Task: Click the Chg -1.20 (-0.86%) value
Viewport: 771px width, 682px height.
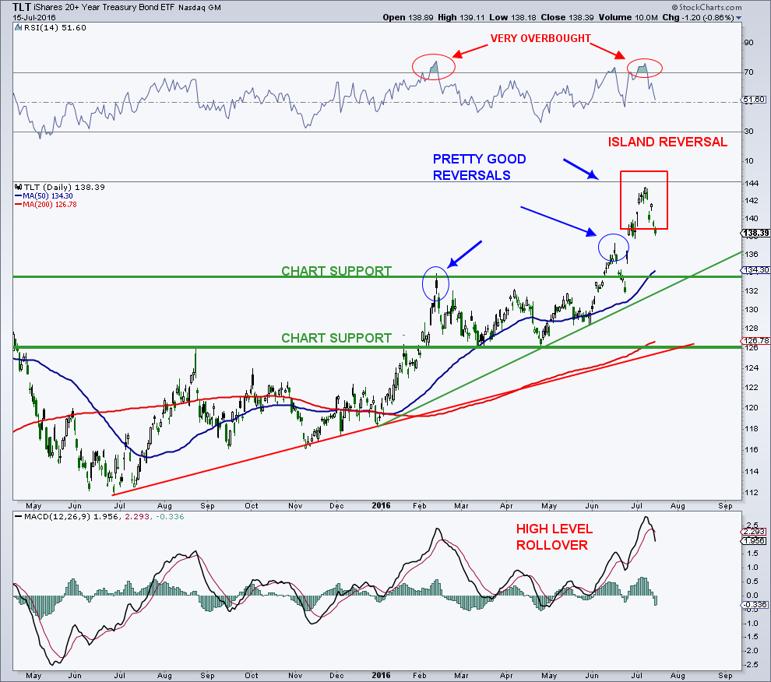Action: click(698, 17)
